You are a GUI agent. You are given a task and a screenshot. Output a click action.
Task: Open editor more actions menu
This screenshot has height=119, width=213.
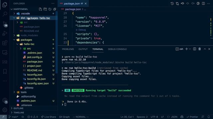(x=209, y=4)
